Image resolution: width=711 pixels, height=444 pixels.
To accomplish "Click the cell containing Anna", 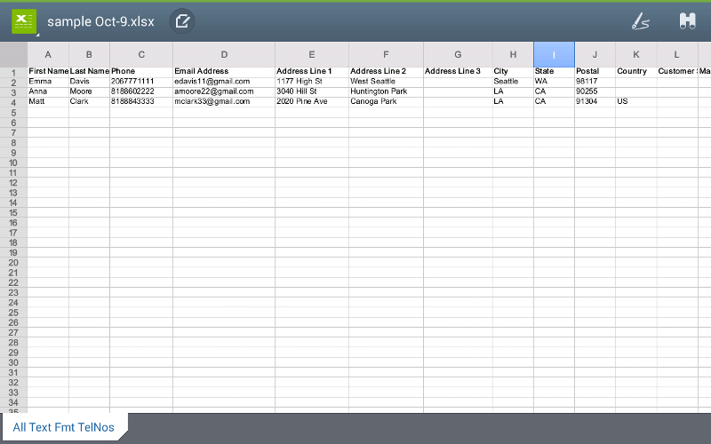I will (x=48, y=91).
